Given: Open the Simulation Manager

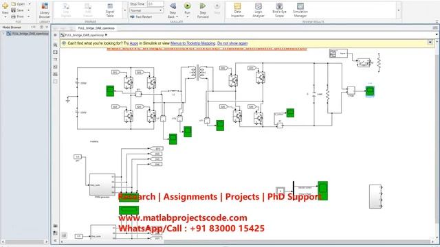Looking at the screenshot, I should tap(300, 10).
